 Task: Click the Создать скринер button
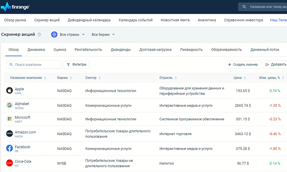click(x=242, y=64)
